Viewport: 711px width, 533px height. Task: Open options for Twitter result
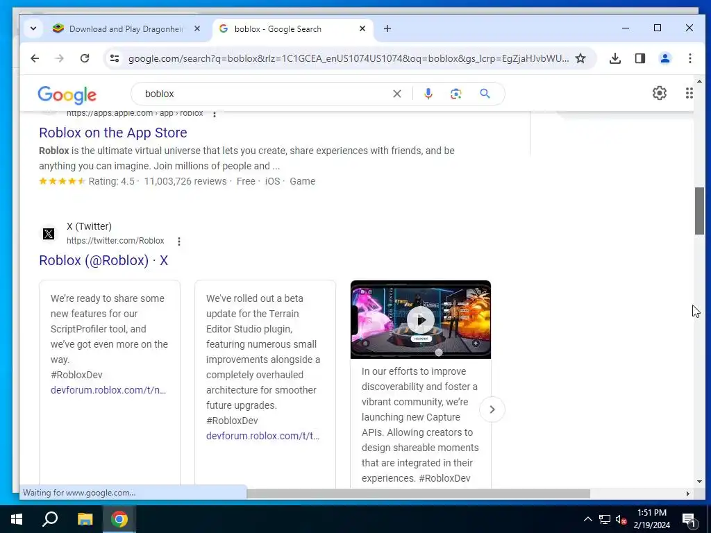pyautogui.click(x=179, y=241)
